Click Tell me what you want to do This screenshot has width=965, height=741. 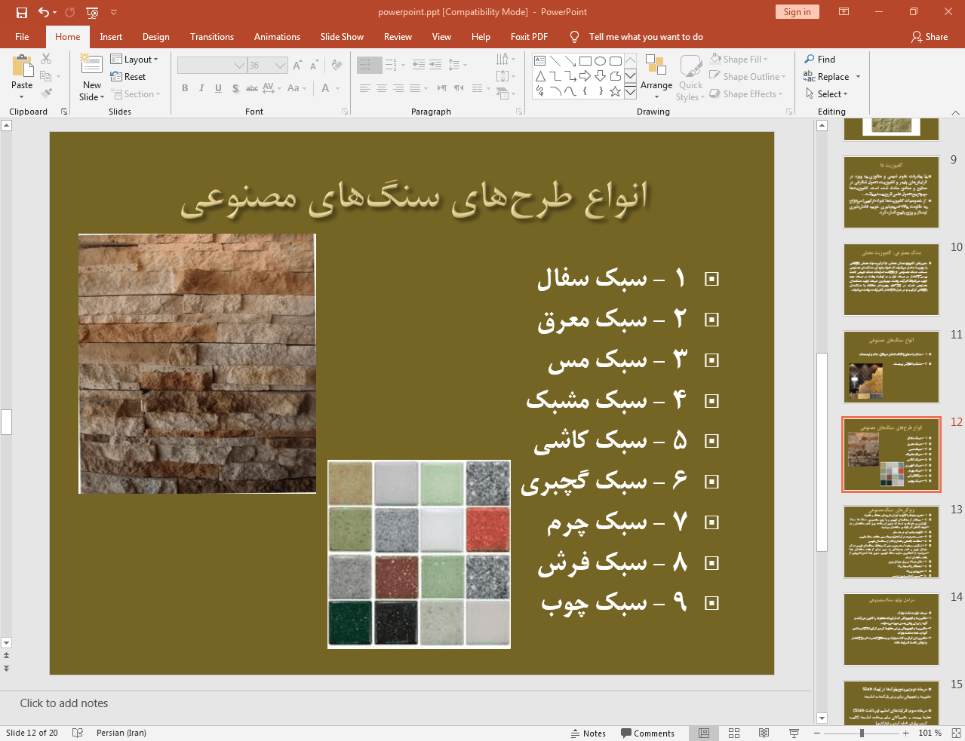pyautogui.click(x=646, y=37)
